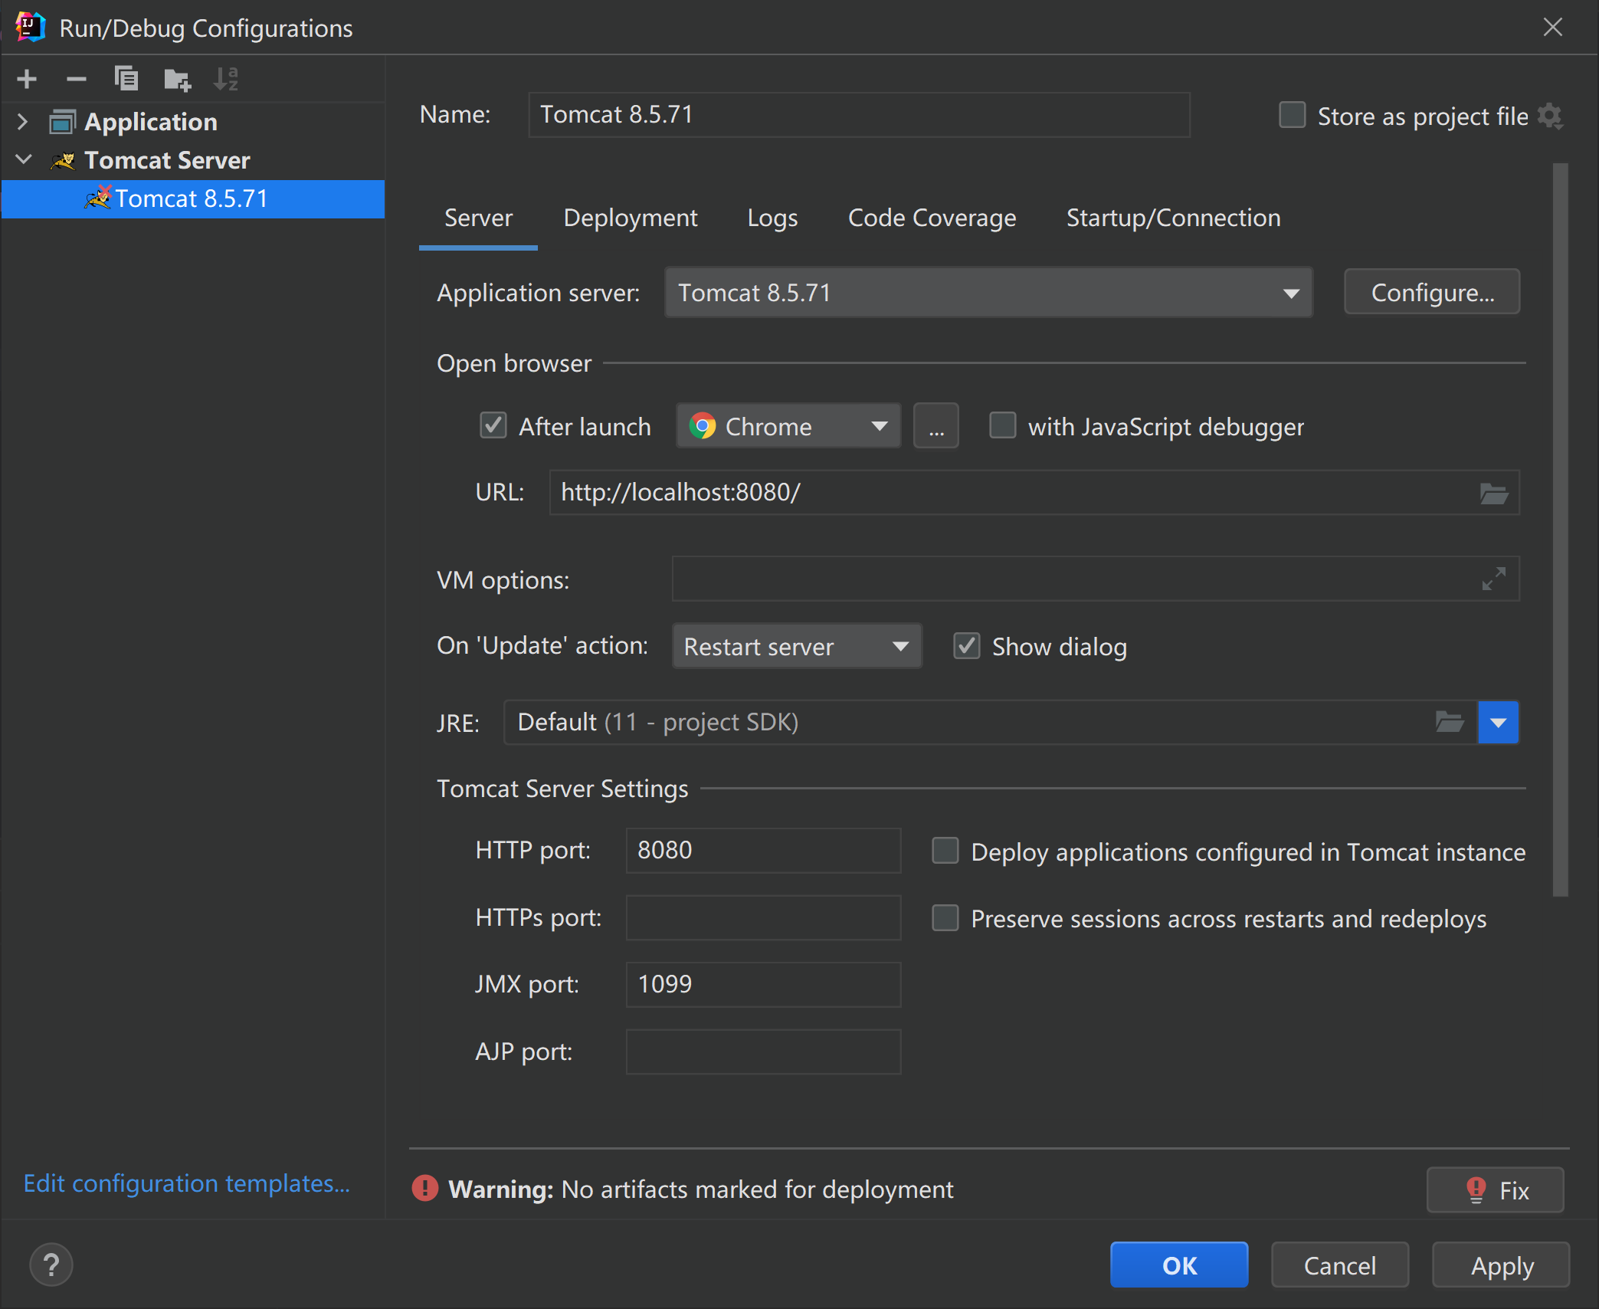Open the Chrome browser selection dropdown
Viewport: 1599px width, 1309px height.
pos(788,426)
